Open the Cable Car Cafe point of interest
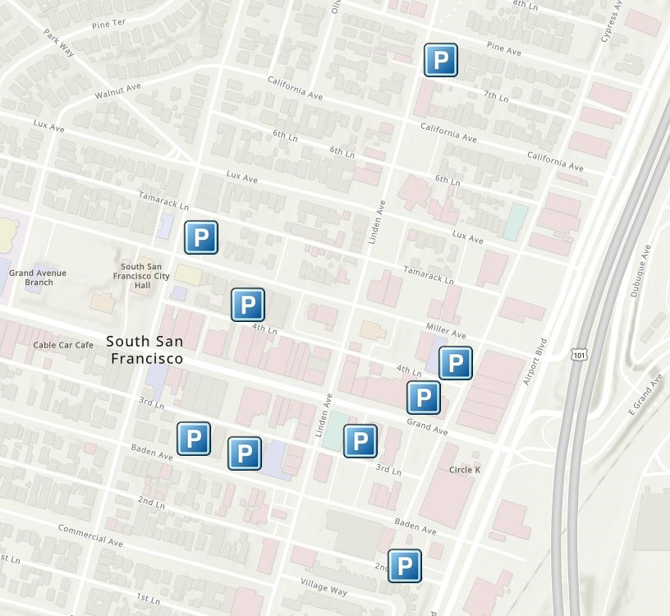 tap(65, 346)
